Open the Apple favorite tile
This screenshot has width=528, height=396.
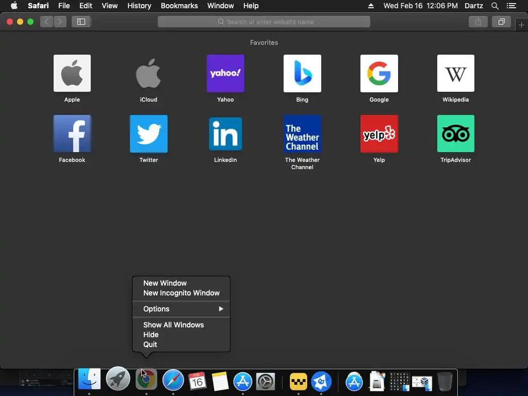click(x=72, y=73)
